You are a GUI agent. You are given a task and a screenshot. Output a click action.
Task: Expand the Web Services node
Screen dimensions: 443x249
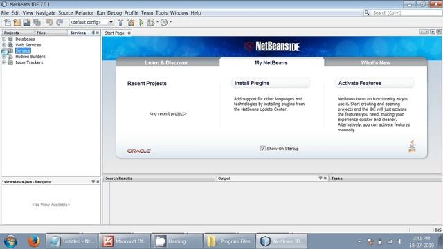4,45
